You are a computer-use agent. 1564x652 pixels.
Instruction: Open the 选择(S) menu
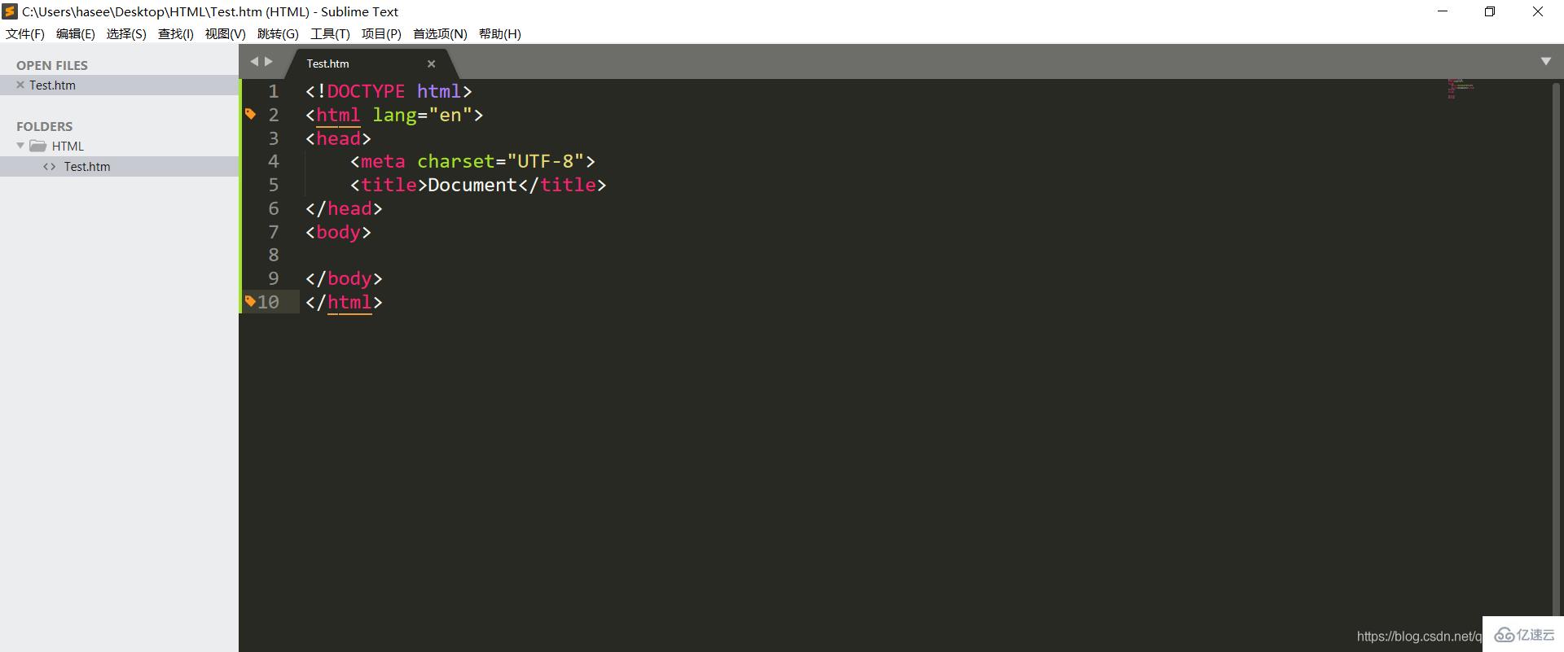click(126, 33)
